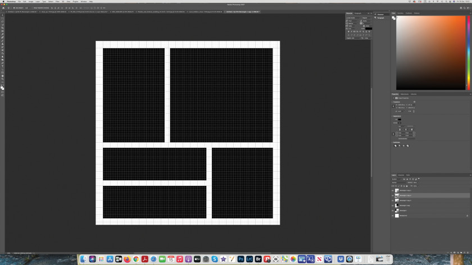Image resolution: width=472 pixels, height=265 pixels.
Task: Select the Crop tool
Action: point(2,28)
